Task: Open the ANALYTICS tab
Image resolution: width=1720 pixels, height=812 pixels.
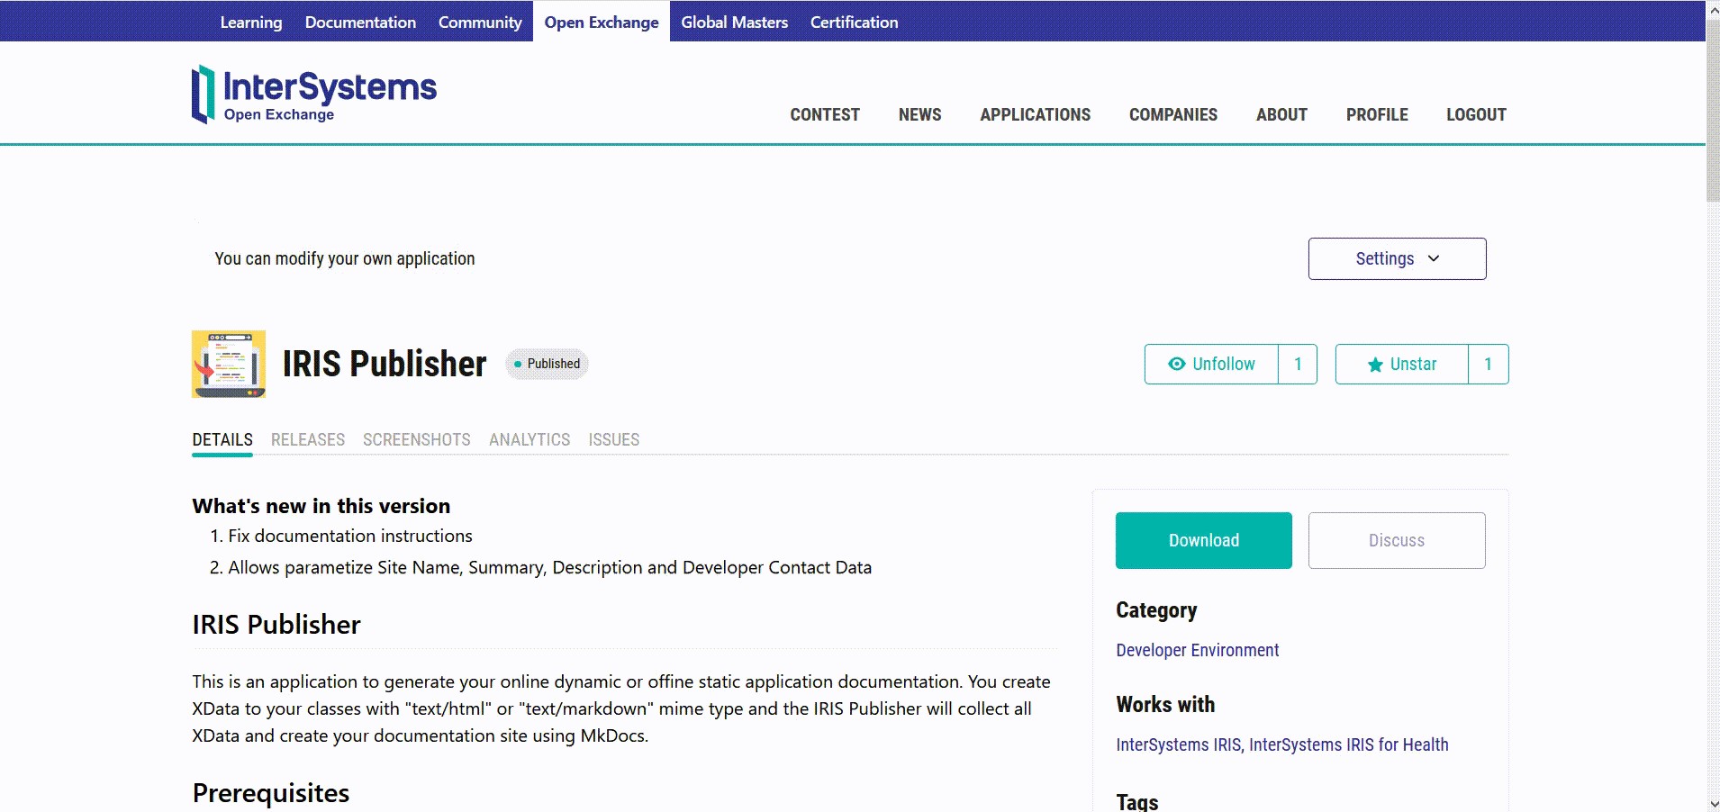Action: (529, 440)
